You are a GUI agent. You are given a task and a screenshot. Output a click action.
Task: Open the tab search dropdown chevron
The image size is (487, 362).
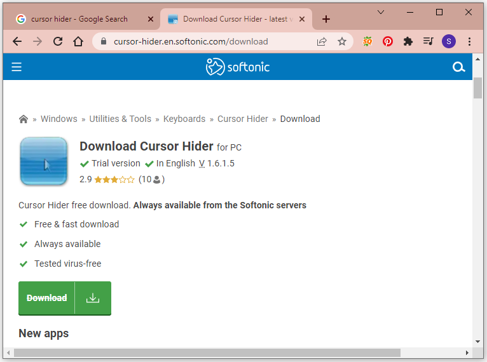click(381, 12)
